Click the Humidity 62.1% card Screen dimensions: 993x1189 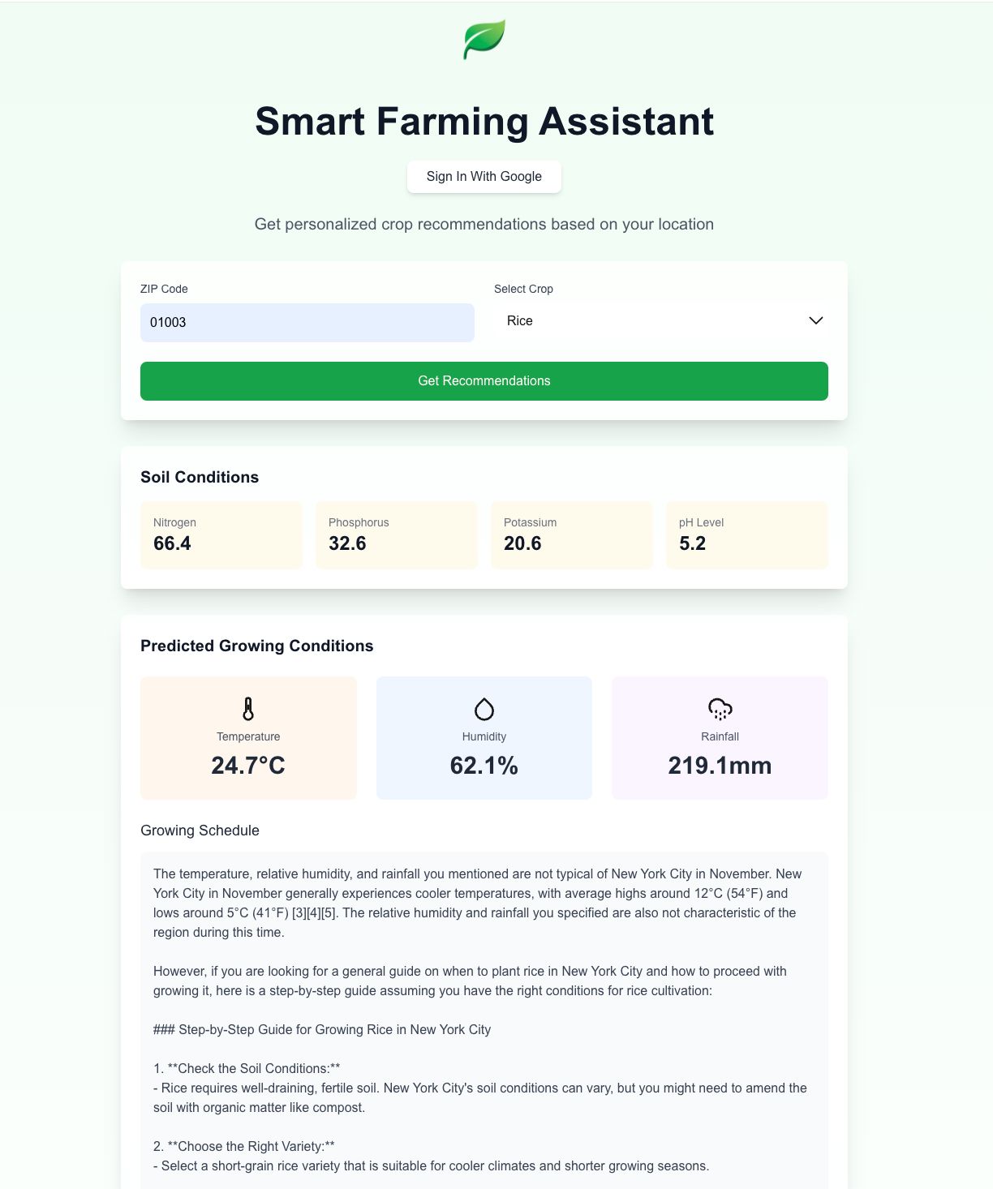484,738
